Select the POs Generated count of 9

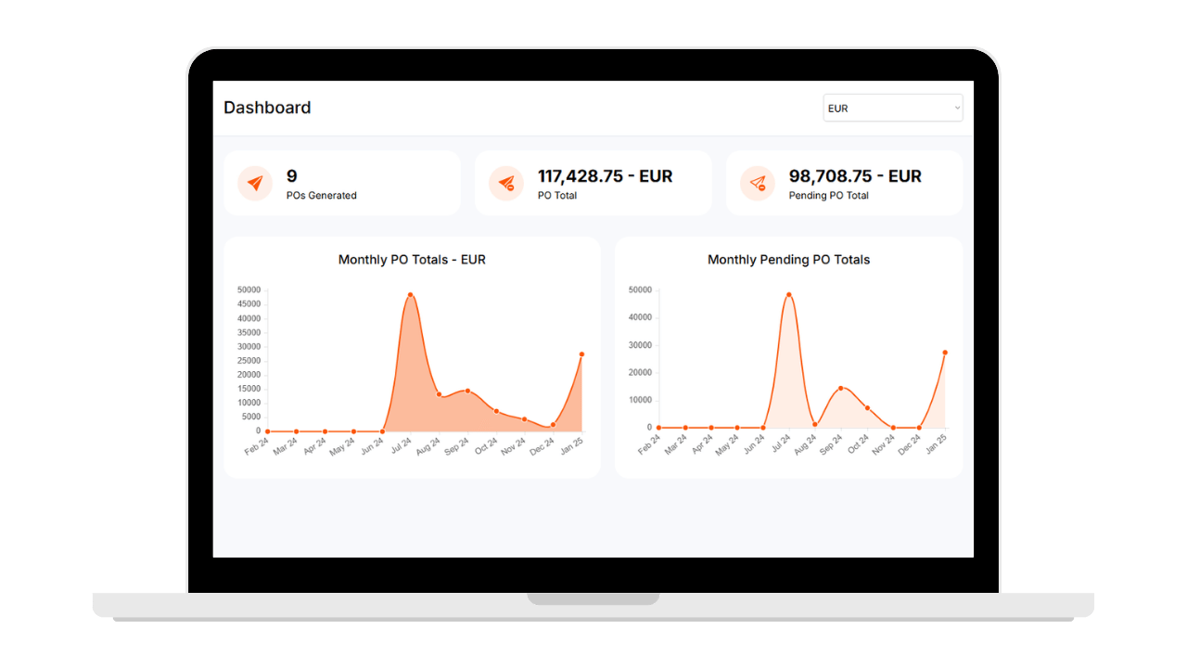point(292,176)
